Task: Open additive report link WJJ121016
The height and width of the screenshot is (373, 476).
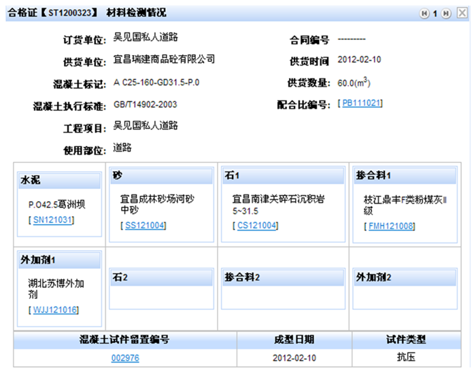Action: pyautogui.click(x=55, y=310)
